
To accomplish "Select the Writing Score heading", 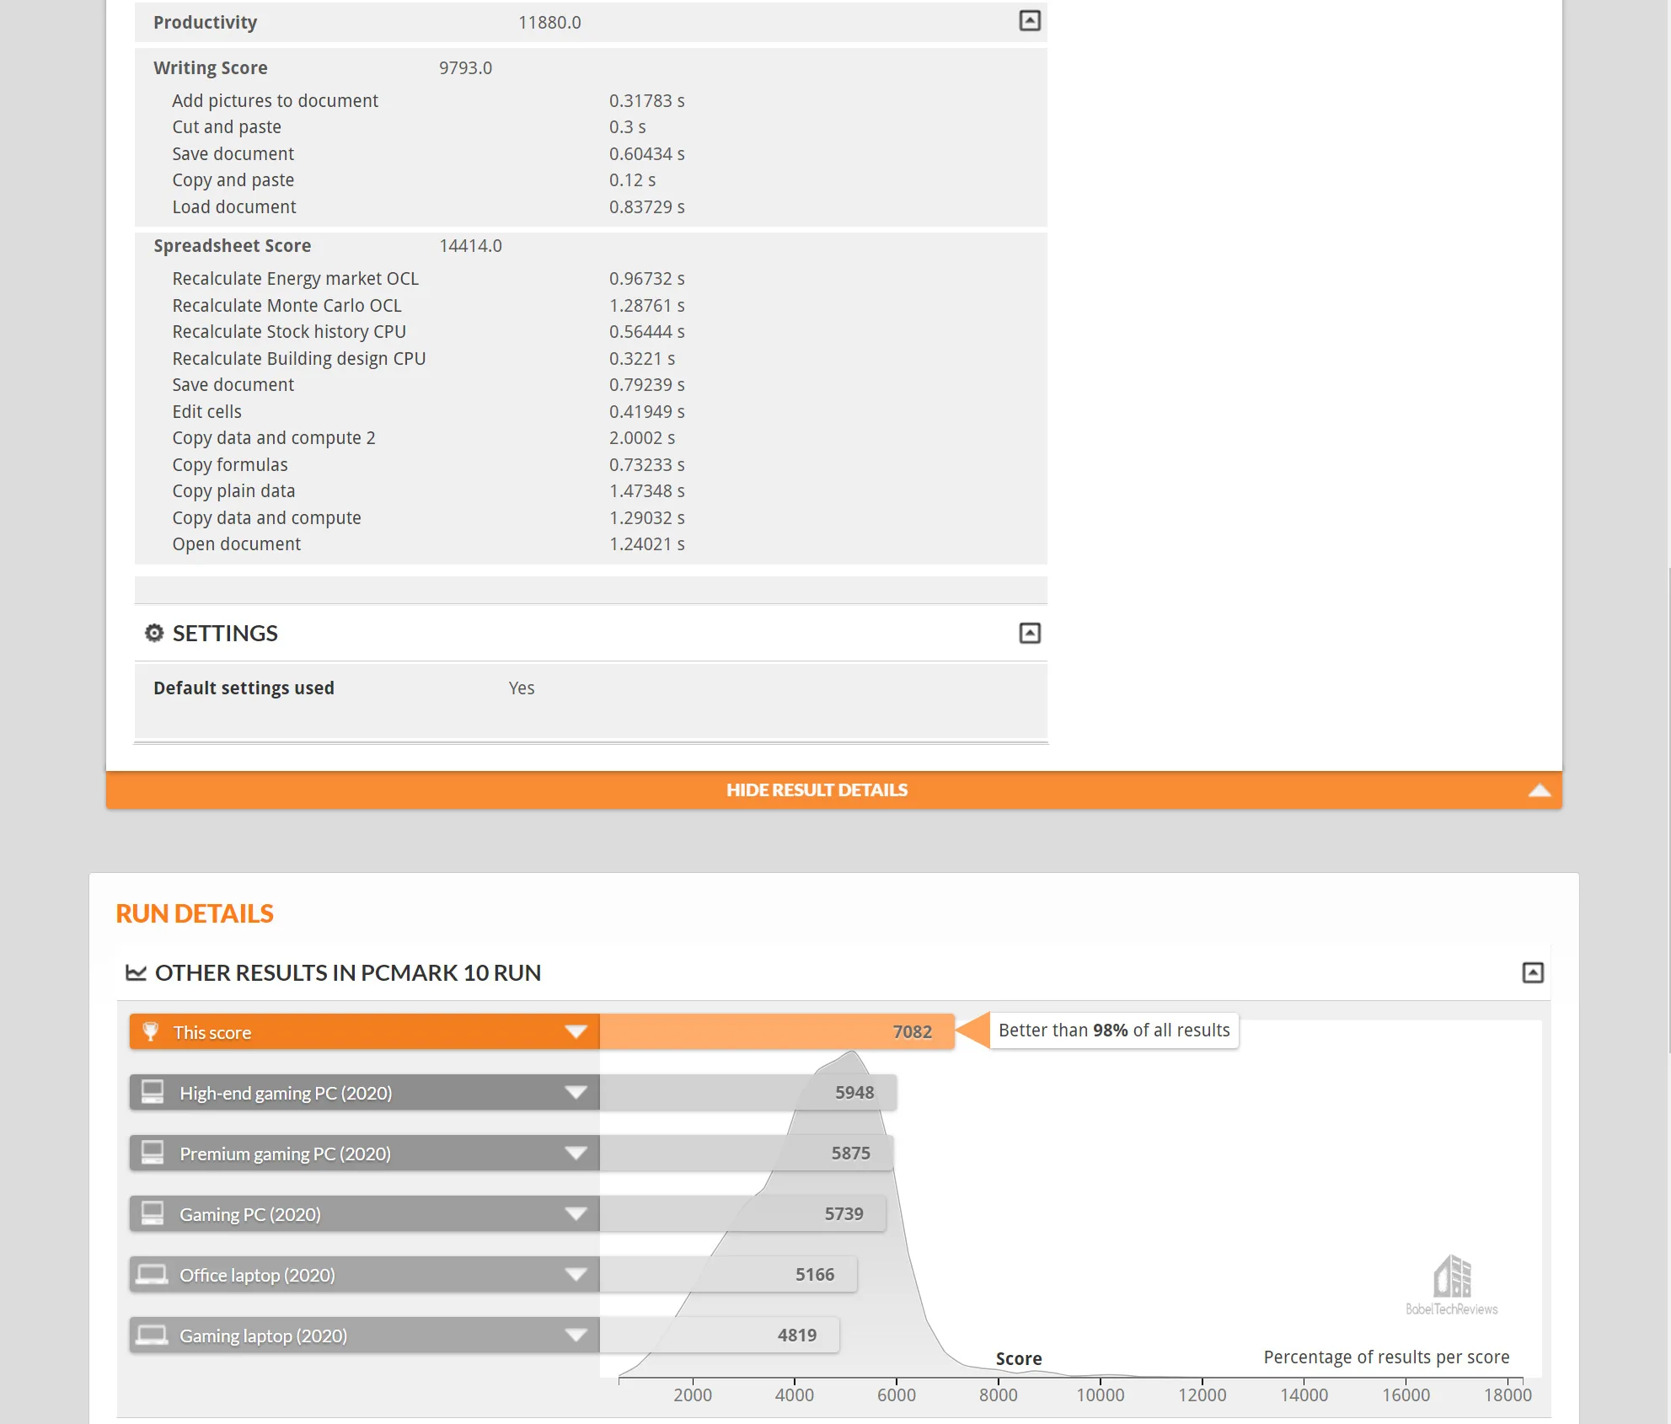I will point(211,67).
